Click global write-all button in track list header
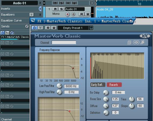Viewport: 153px width, 121px height. pyautogui.click(x=74, y=3)
